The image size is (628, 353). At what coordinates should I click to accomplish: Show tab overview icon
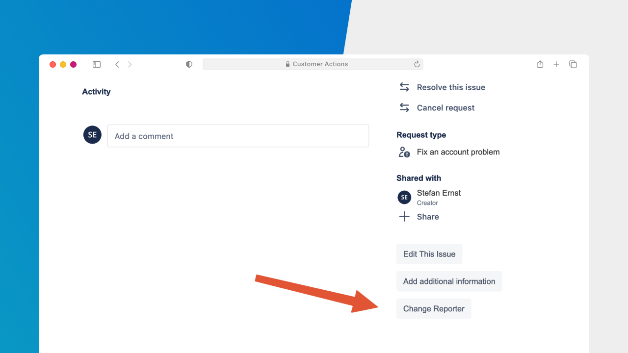573,64
